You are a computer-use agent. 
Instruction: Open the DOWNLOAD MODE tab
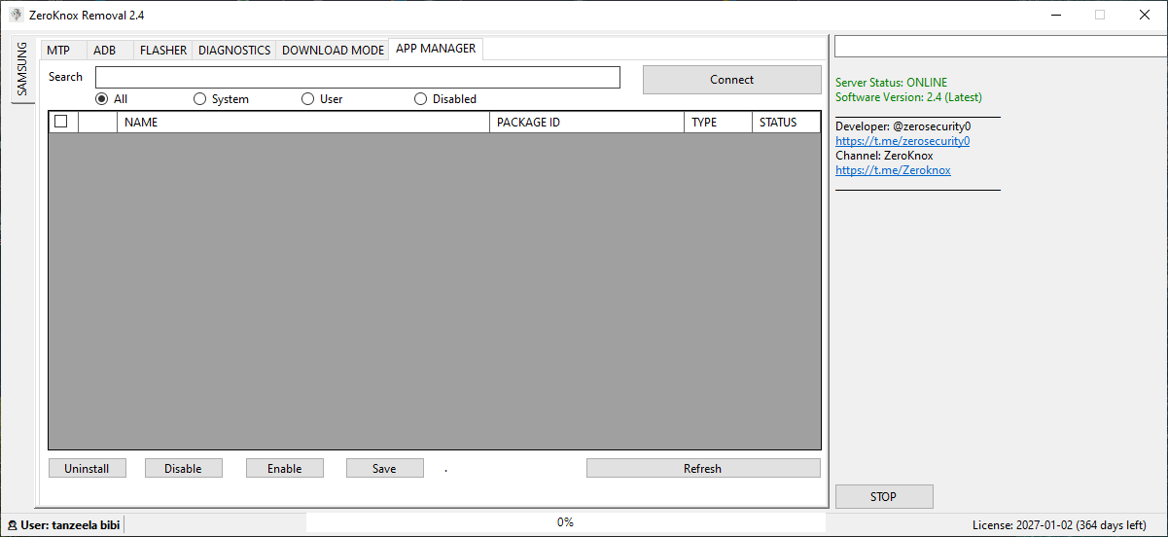[x=333, y=50]
